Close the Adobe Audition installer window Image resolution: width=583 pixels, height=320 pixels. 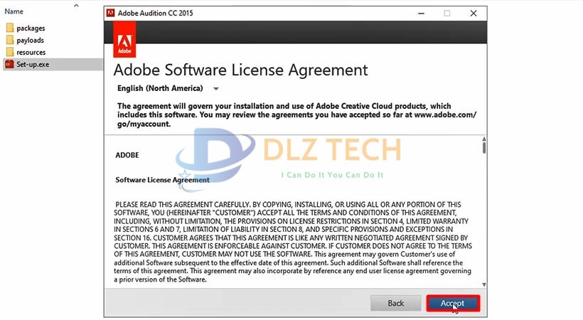click(x=474, y=13)
